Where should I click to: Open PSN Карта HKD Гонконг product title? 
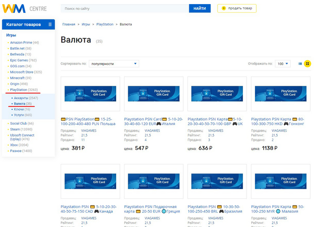pos(278,121)
